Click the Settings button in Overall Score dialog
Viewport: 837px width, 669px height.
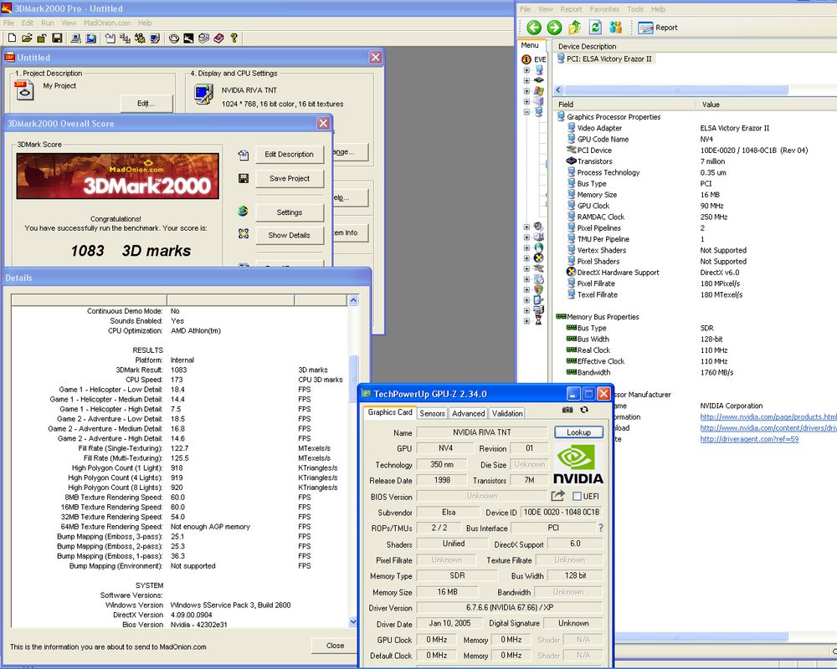point(290,212)
